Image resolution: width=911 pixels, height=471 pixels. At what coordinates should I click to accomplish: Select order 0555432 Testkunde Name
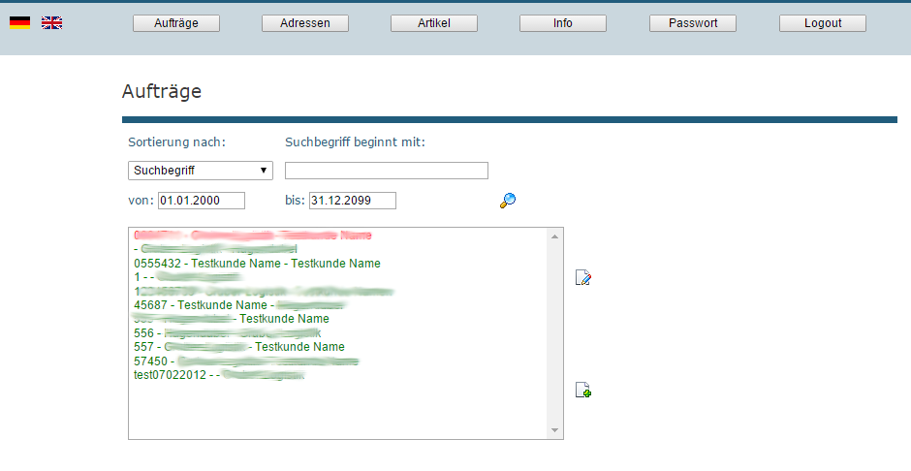pos(258,264)
